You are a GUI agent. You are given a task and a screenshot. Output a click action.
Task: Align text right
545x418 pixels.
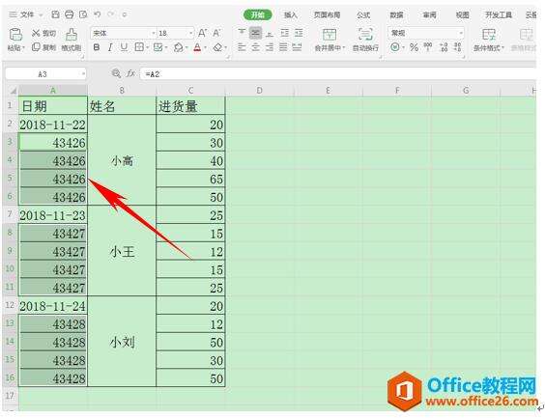[x=270, y=47]
